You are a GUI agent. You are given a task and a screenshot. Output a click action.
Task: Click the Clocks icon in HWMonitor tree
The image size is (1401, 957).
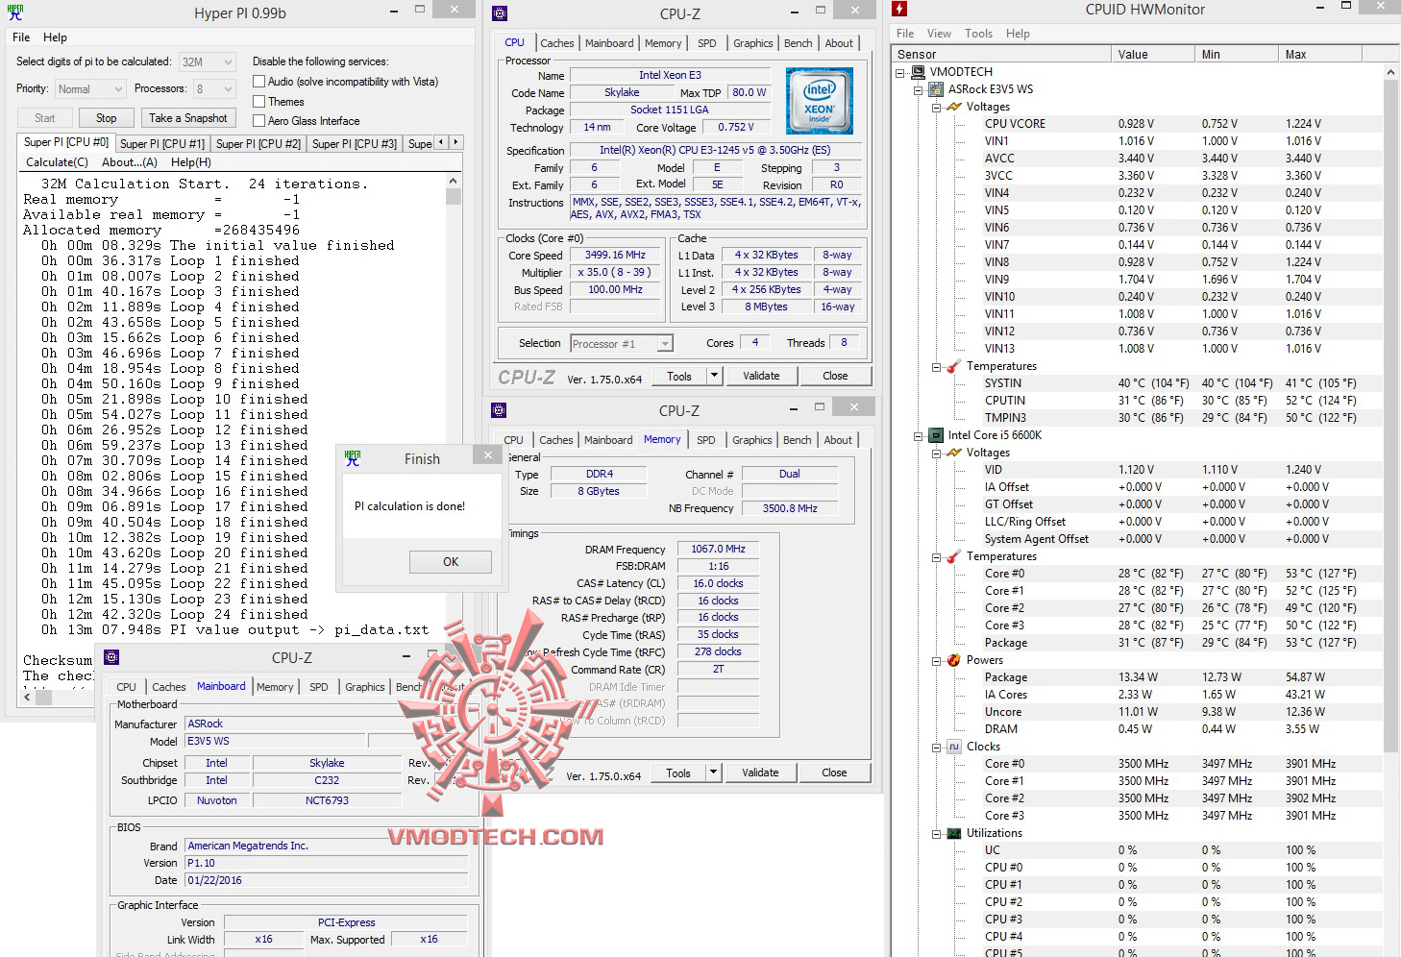tap(954, 747)
